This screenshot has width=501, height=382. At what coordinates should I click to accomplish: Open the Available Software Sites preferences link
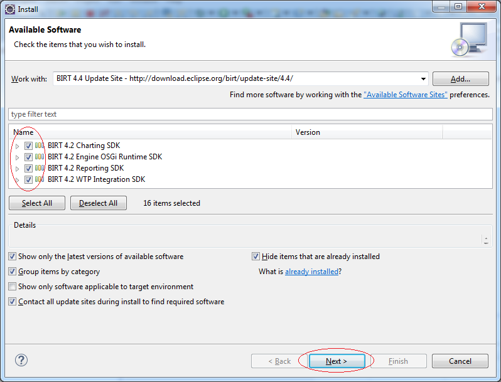click(x=406, y=95)
